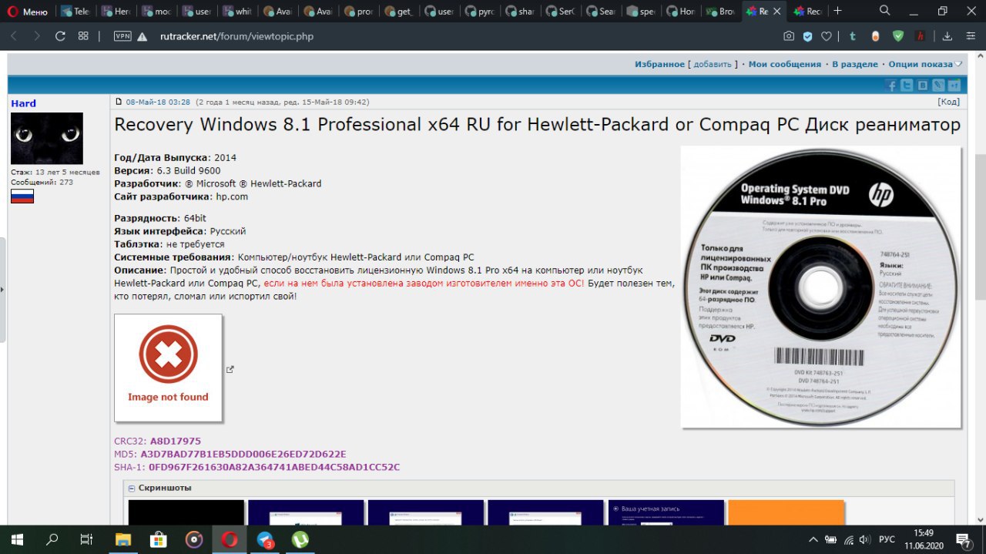Open Мои сообщения link

785,64
